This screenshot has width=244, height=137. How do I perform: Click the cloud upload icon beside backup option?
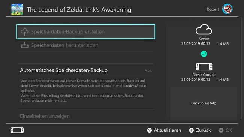pos(24,32)
